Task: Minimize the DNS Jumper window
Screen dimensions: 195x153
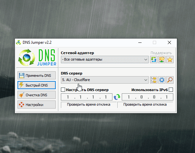Action: tap(140, 42)
